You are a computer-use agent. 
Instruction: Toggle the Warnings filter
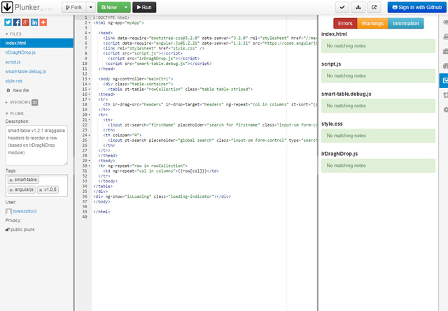pyautogui.click(x=372, y=23)
